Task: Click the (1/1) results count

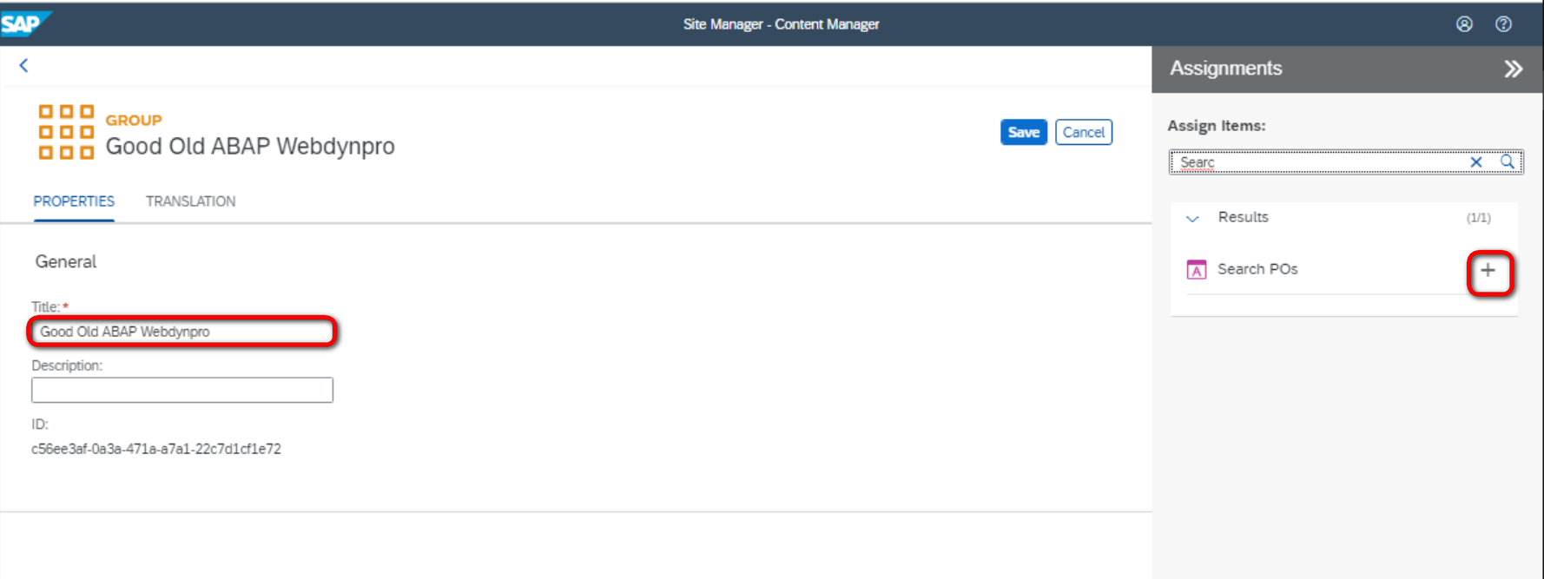Action: click(x=1479, y=218)
